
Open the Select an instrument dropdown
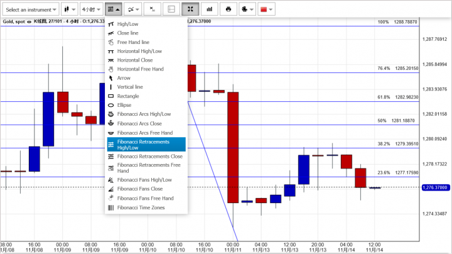[32, 9]
